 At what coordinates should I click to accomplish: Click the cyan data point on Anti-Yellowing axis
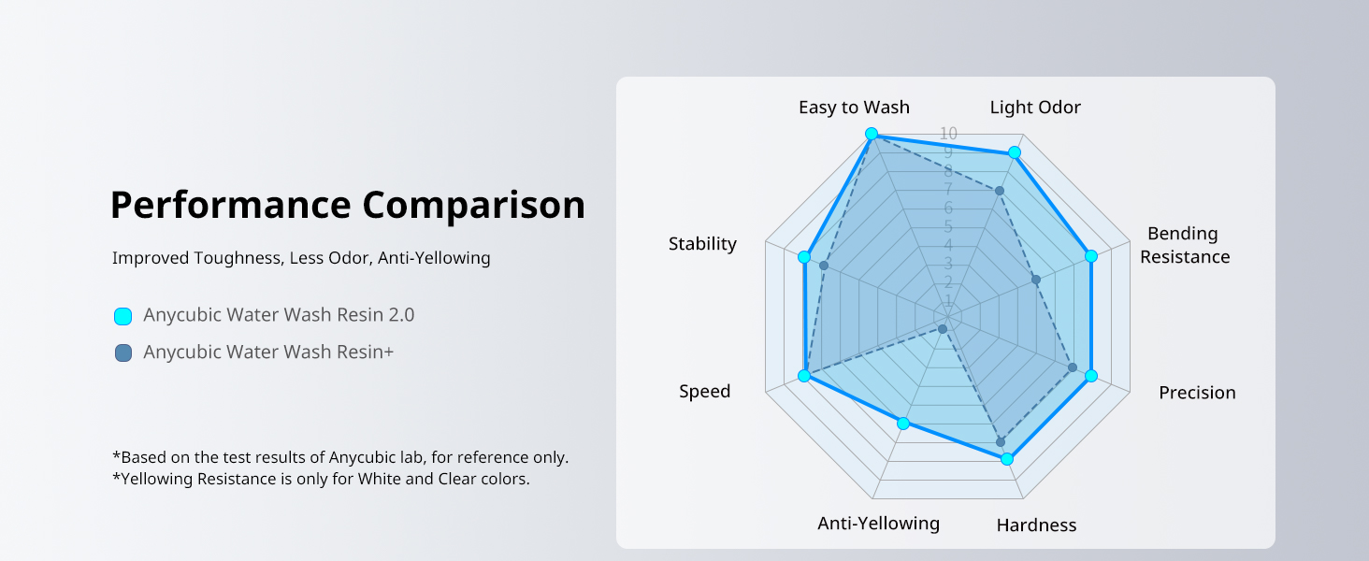pyautogui.click(x=902, y=424)
